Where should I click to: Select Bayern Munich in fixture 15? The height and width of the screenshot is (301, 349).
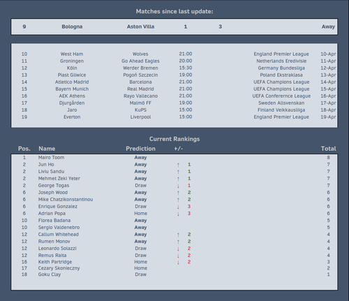coord(72,89)
